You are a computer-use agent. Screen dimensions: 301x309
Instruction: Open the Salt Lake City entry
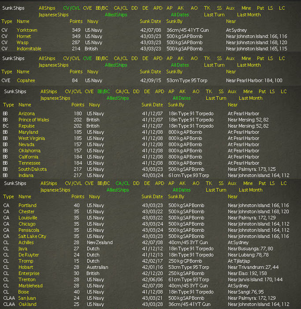[x=32, y=236]
